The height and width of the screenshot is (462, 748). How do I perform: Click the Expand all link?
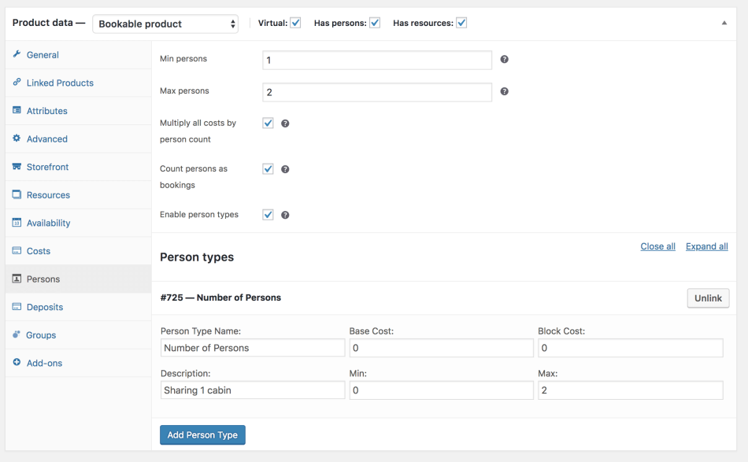pyautogui.click(x=706, y=246)
